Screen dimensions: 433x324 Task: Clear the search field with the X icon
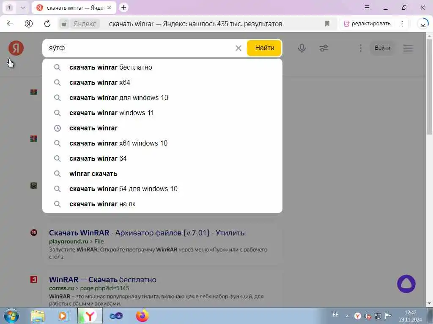click(x=238, y=48)
